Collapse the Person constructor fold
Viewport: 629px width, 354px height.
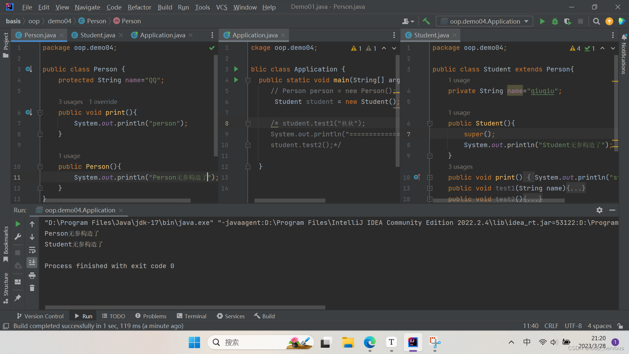click(40, 167)
